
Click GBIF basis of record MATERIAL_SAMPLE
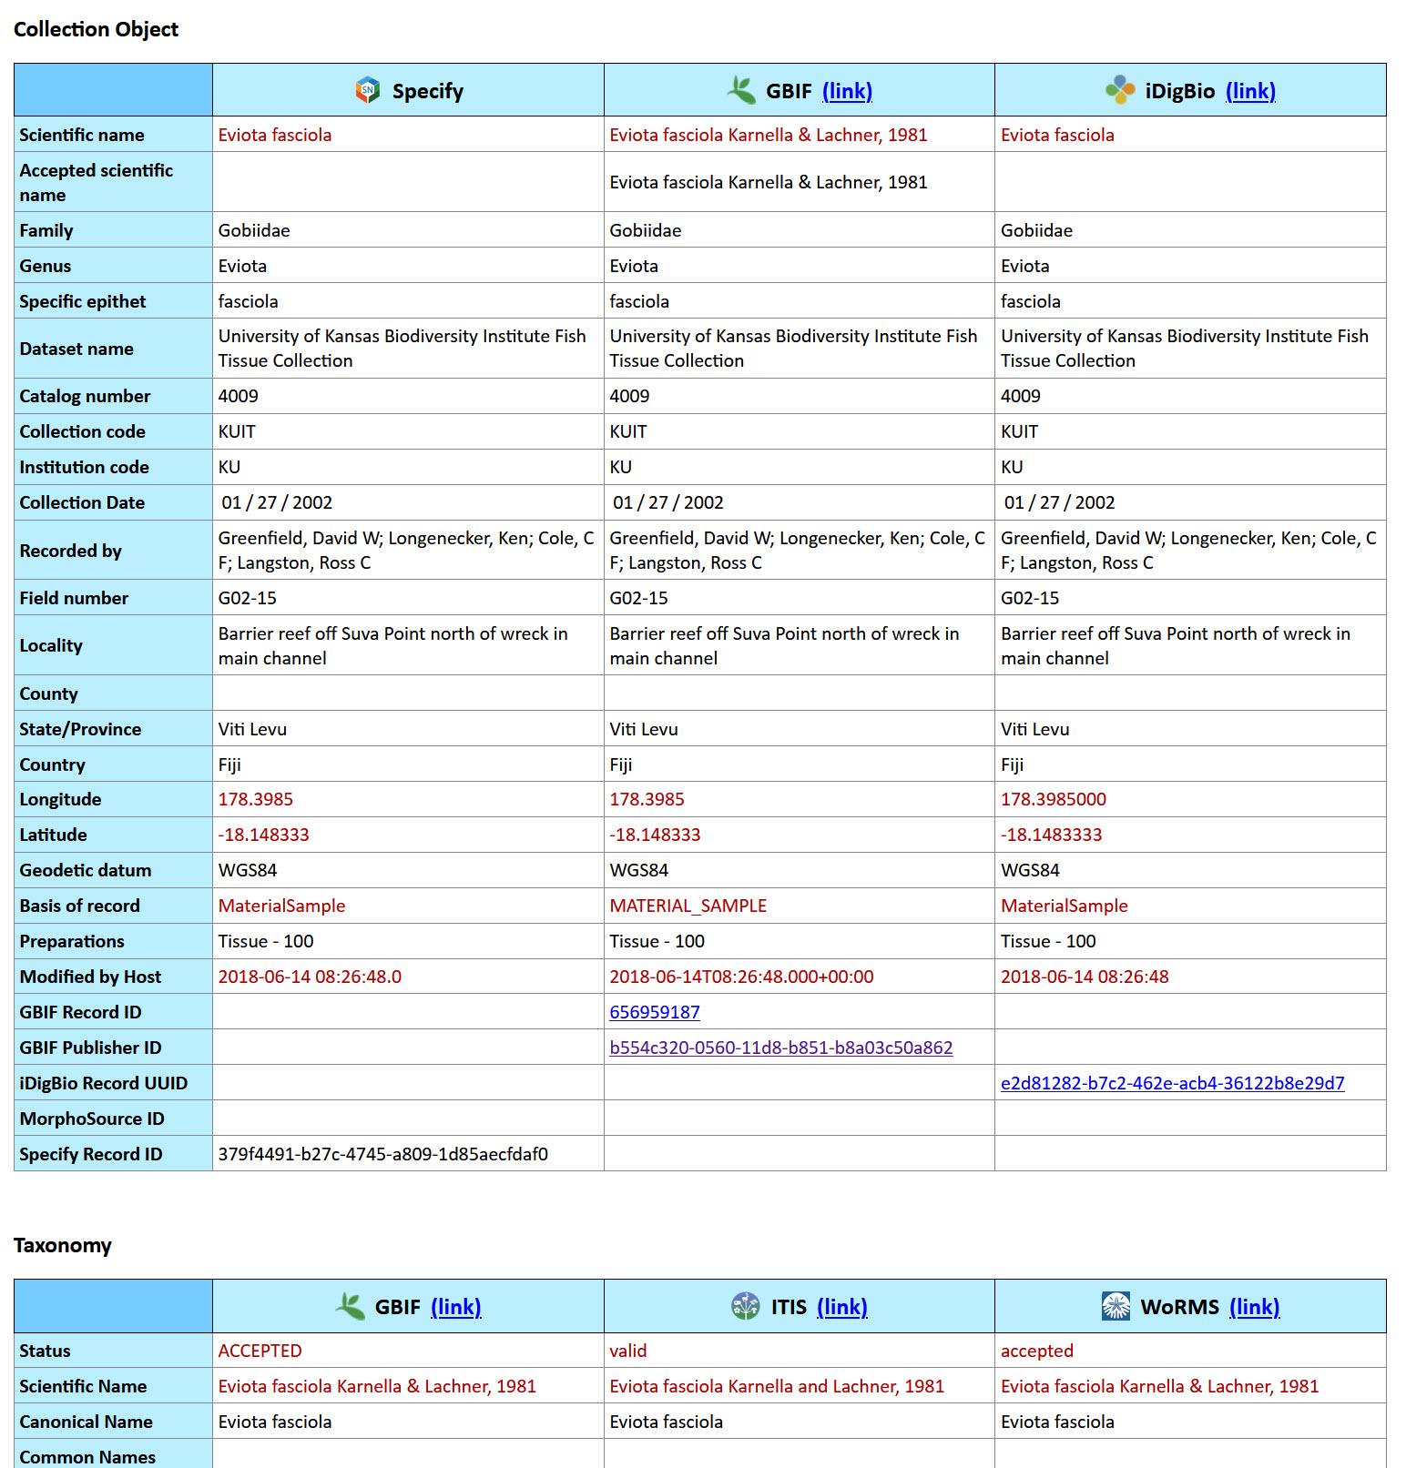coord(688,906)
